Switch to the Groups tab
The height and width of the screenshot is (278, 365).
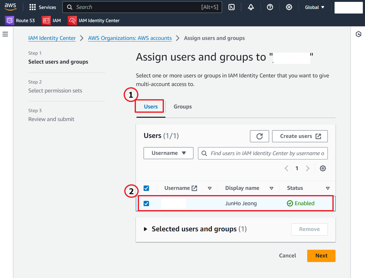(x=183, y=107)
